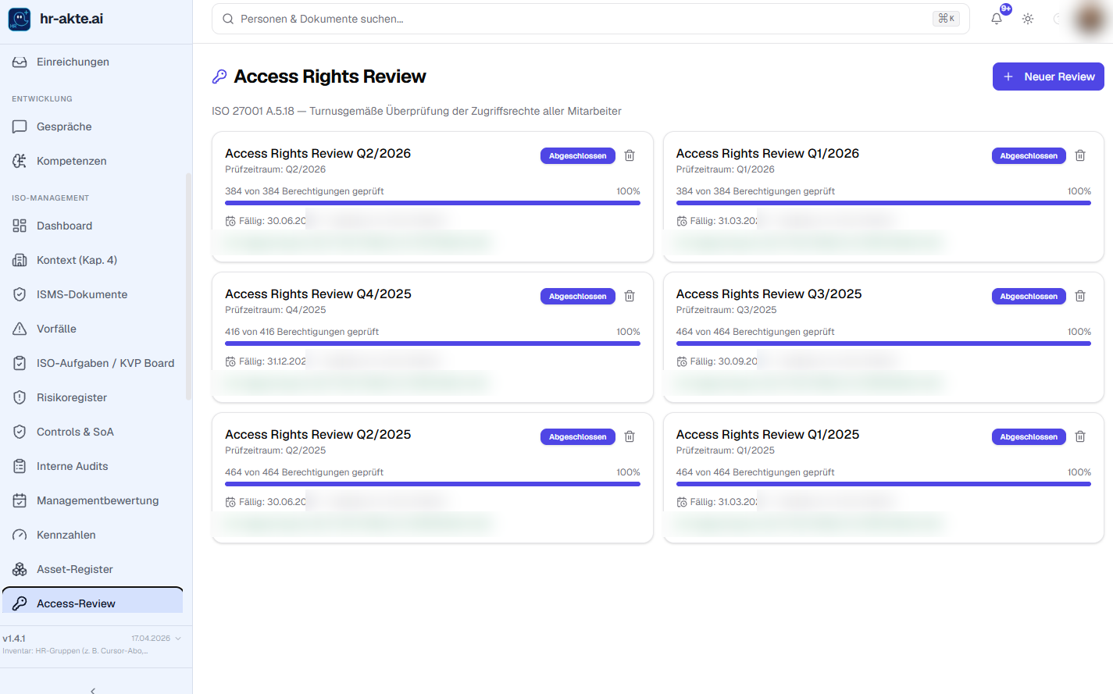Viewport: 1113px width, 694px height.
Task: Open Access Rights Review Q3/2025 title
Action: point(769,294)
